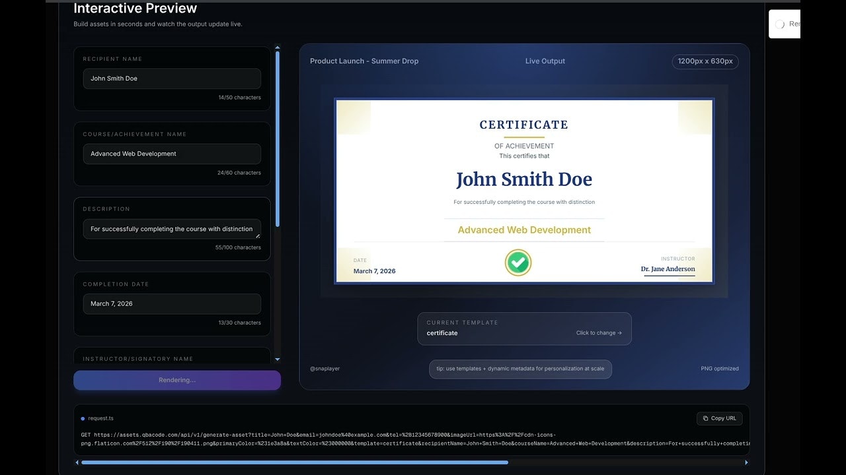The height and width of the screenshot is (475, 846).
Task: Click the certificate preview image
Action: [x=524, y=191]
